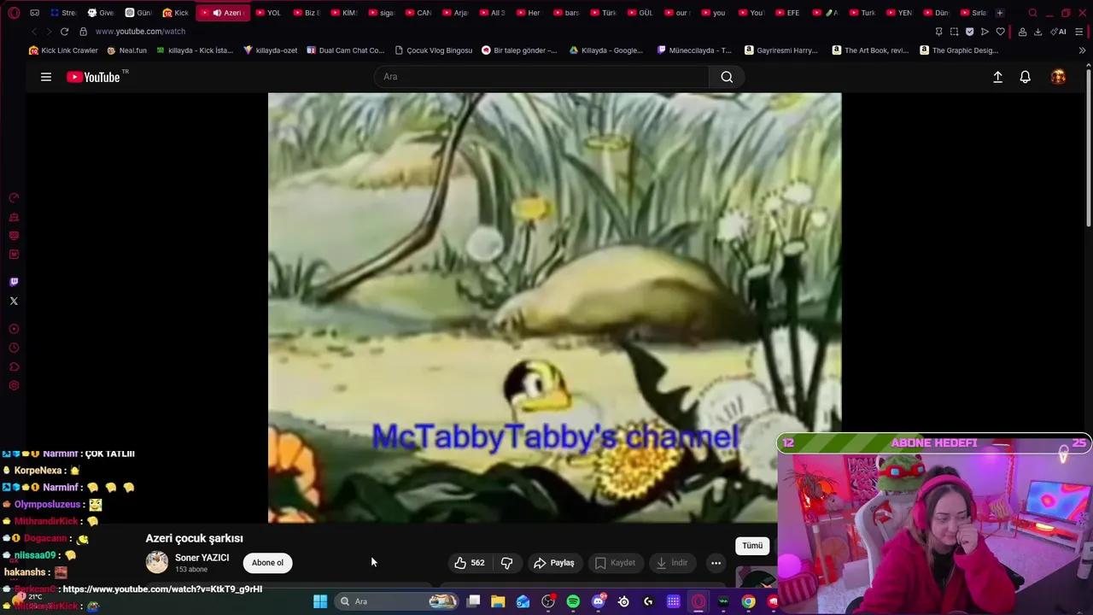Open the Soner YAZICI channel name
Image resolution: width=1093 pixels, height=615 pixels.
pos(202,558)
